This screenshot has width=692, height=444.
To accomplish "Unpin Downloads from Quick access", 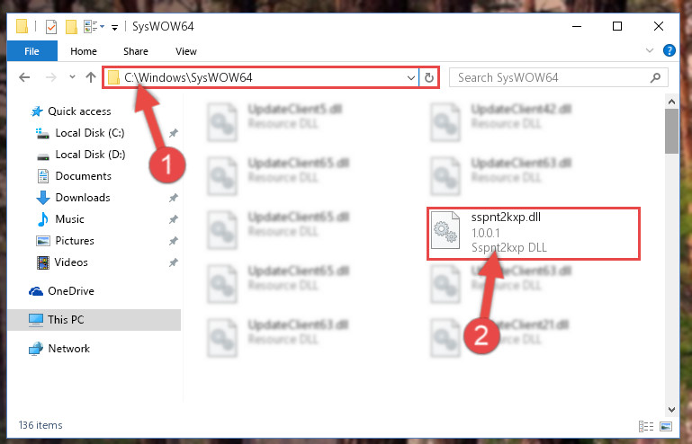I will [174, 198].
